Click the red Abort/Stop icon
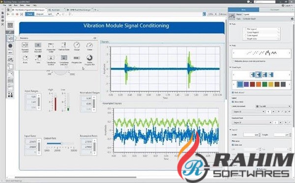The image size is (295, 183). pos(17,14)
